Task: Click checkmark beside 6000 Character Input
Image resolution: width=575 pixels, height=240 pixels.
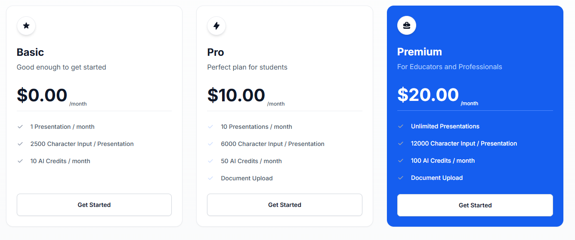Action: coord(210,144)
